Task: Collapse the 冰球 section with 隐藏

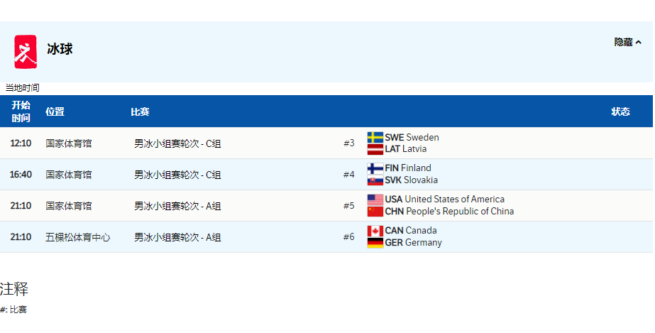Action: [627, 43]
